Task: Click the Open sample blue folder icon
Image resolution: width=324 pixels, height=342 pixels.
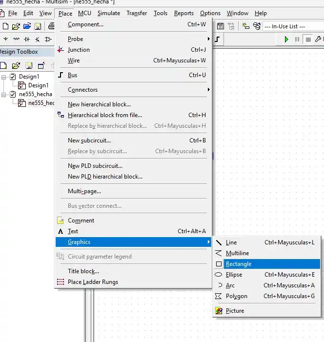Action: 27,26
